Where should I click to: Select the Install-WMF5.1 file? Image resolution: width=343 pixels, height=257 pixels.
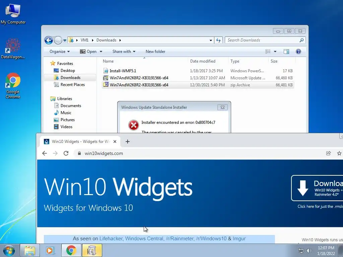pos(198,71)
